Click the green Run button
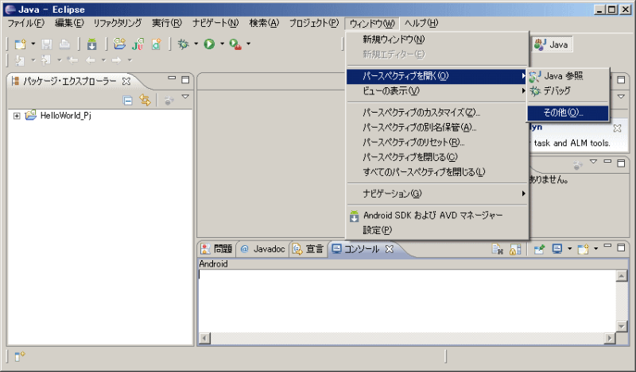The image size is (636, 372). click(x=209, y=44)
